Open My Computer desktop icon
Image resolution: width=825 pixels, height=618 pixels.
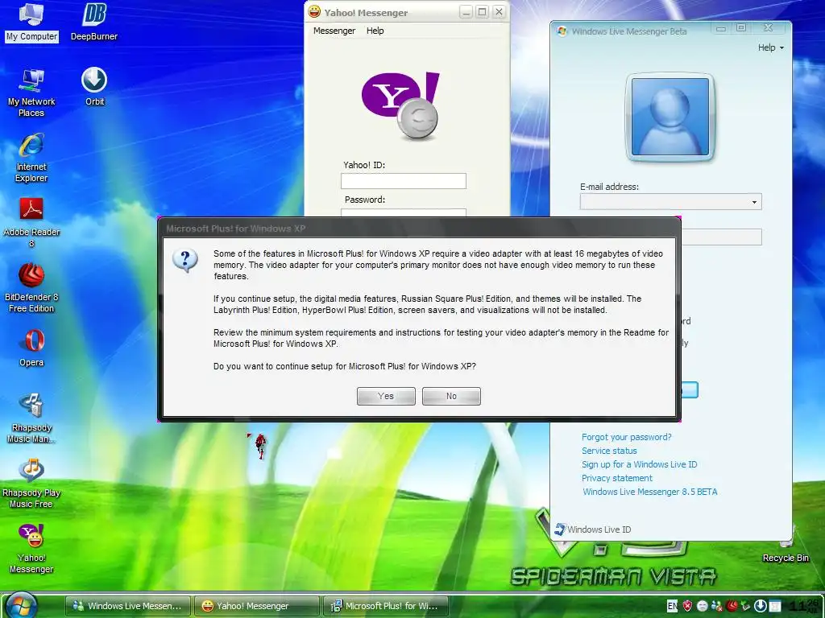(31, 22)
